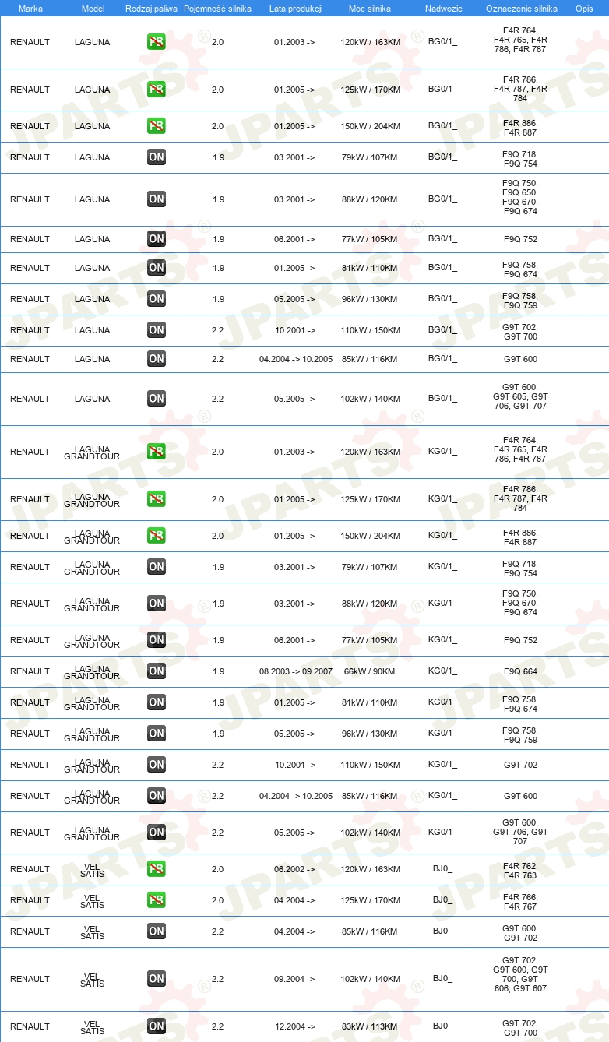Screen dimensions: 609x1042
Task: Click ON icon in Laguna Grandtour 102kW / 140KM row
Action: tap(157, 833)
